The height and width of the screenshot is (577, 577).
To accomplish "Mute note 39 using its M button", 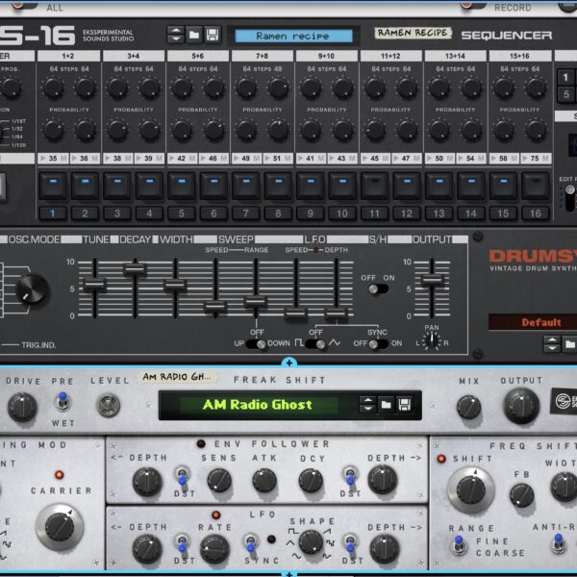I will pyautogui.click(x=160, y=159).
